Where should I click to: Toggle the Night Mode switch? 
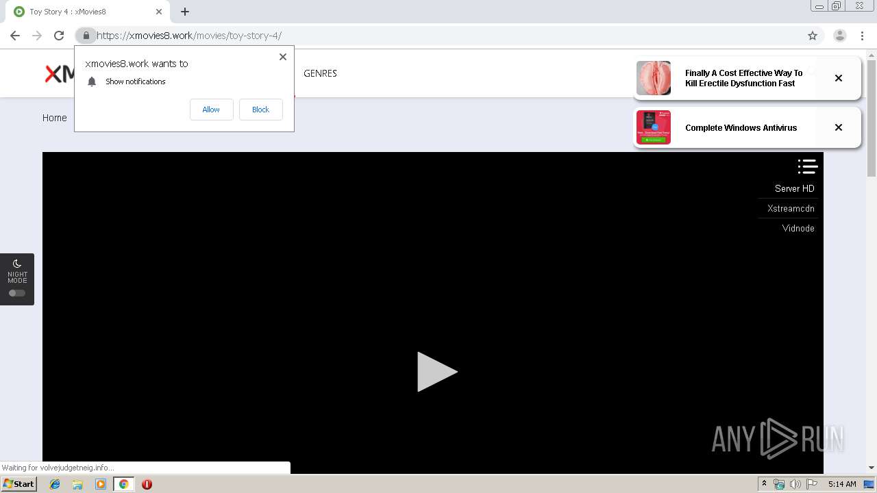coord(17,293)
